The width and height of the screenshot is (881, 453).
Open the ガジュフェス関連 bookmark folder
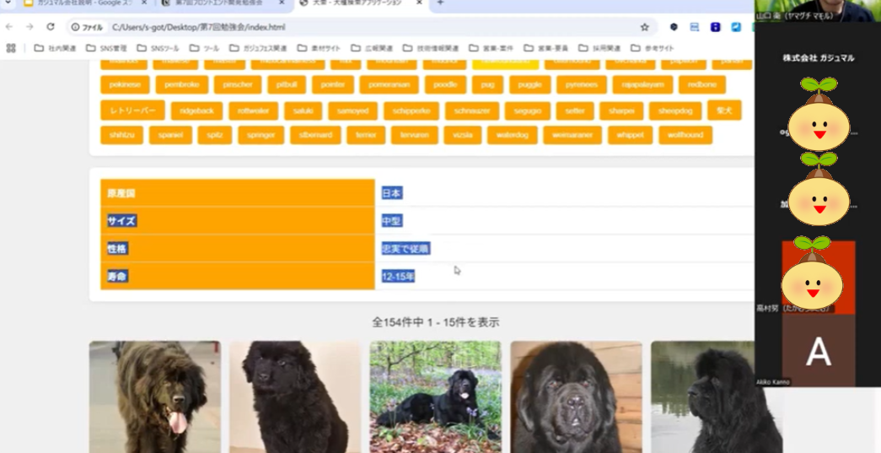(x=258, y=48)
